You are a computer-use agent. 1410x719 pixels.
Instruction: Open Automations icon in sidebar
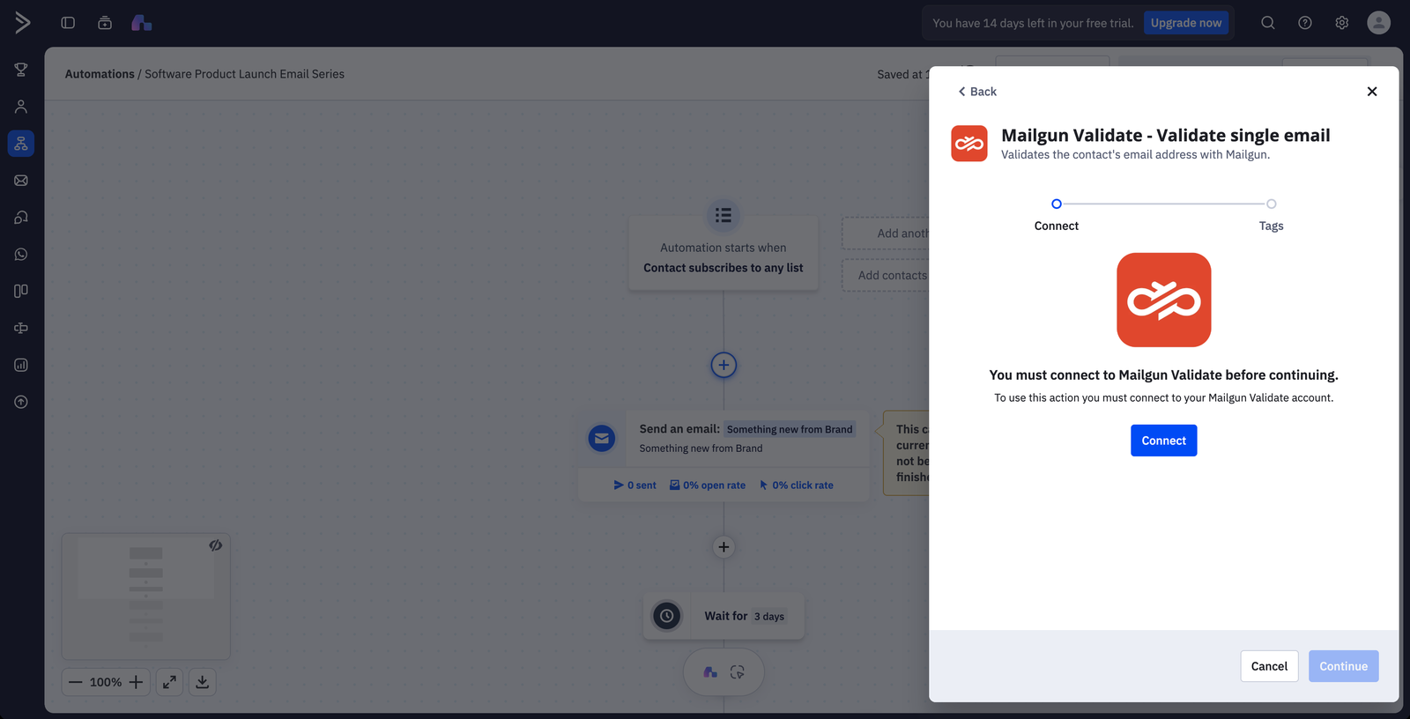point(21,144)
